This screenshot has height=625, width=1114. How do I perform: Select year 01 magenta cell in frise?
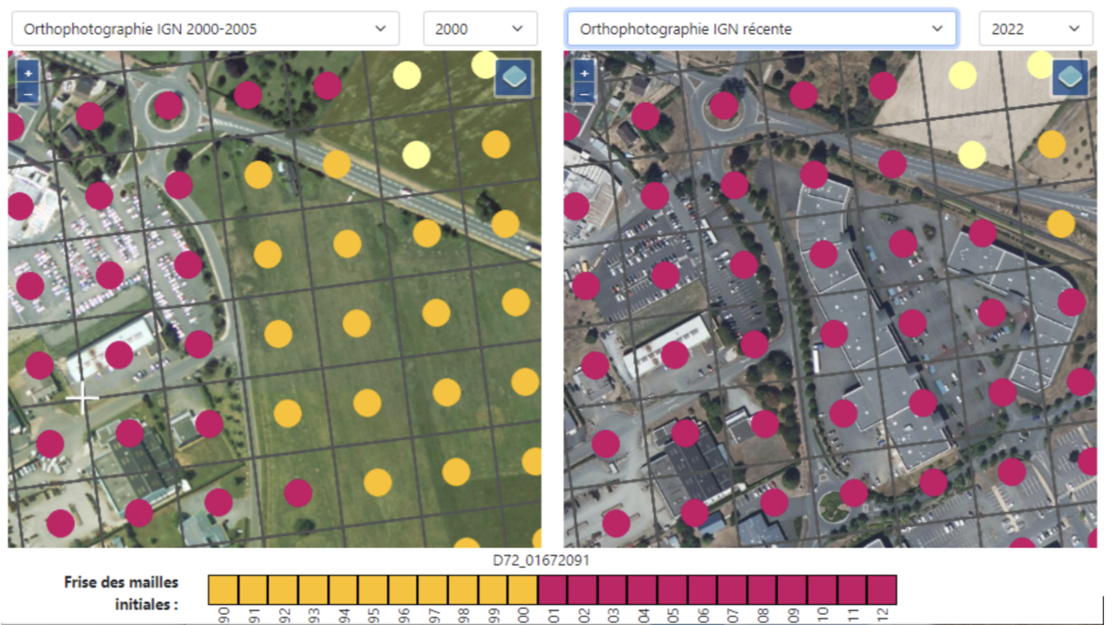tap(553, 589)
